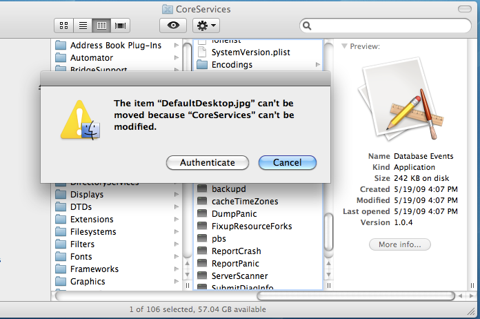The height and width of the screenshot is (319, 480).
Task: Expand arrow next to Filesystems
Action: 177,232
